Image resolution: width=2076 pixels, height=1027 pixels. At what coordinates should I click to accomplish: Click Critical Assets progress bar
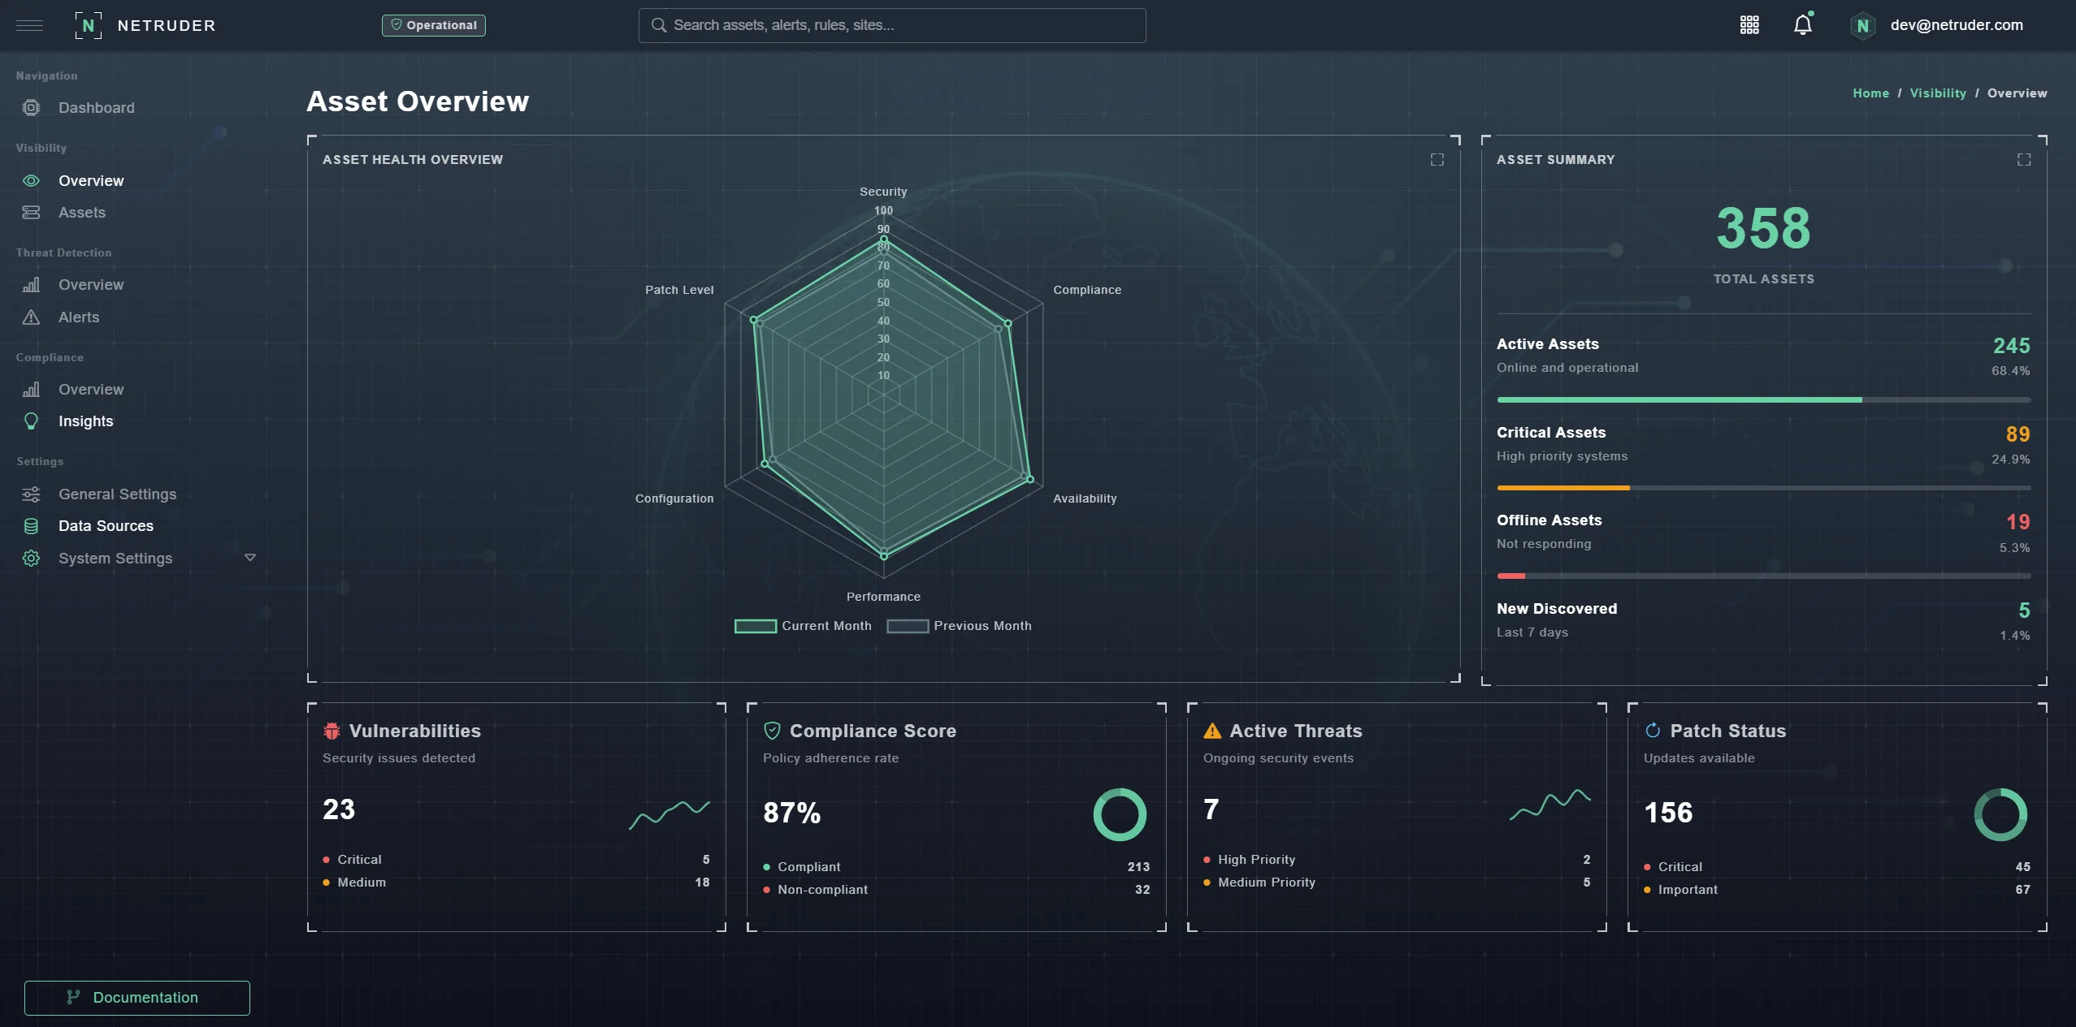[1763, 488]
